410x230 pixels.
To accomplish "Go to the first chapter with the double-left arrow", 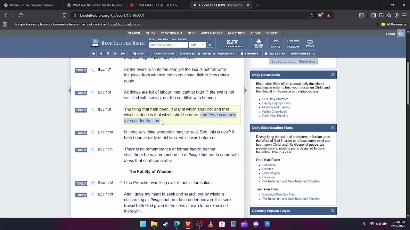I will tap(94, 54).
